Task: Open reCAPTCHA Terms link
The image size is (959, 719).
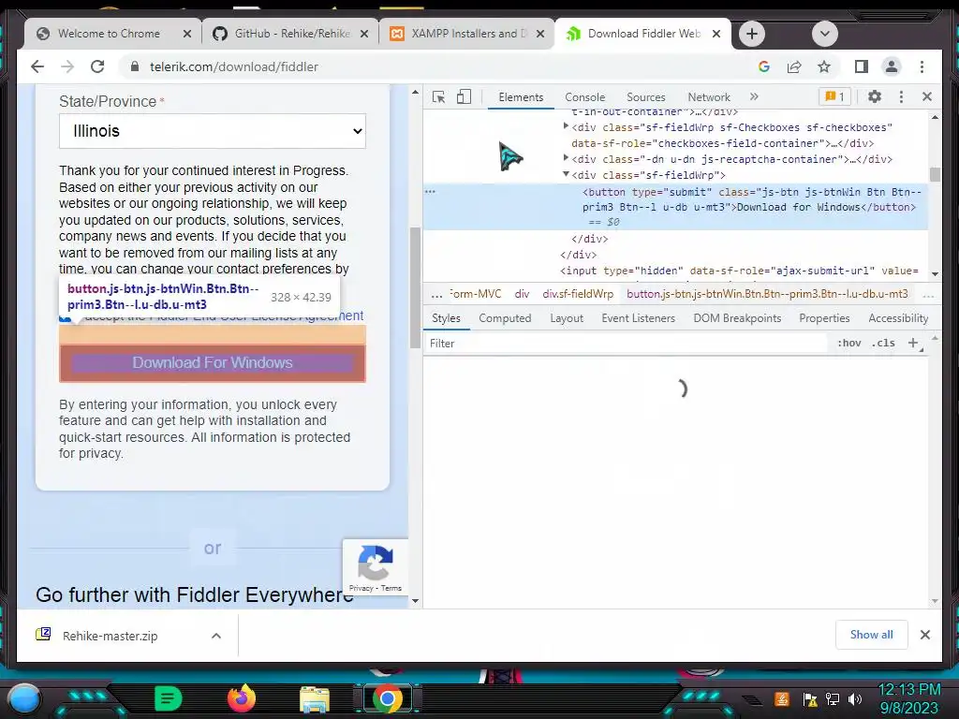Action: (x=391, y=588)
